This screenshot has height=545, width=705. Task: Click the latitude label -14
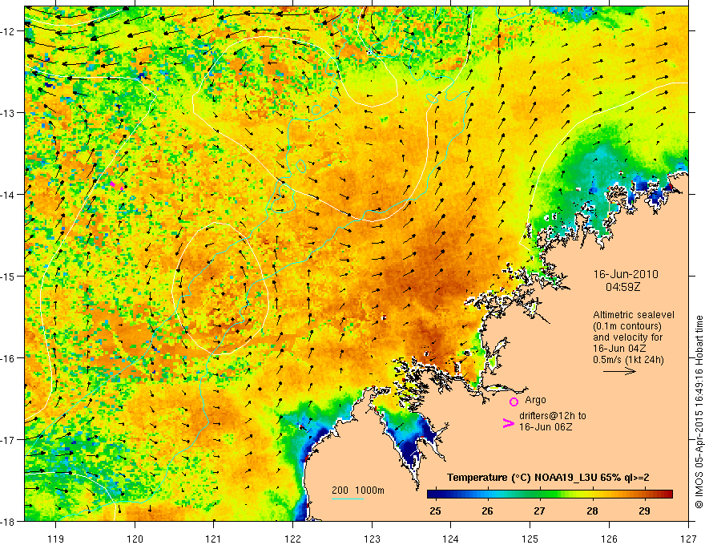[x=8, y=195]
